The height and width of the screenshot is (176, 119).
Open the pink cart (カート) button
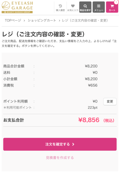point(112,7)
